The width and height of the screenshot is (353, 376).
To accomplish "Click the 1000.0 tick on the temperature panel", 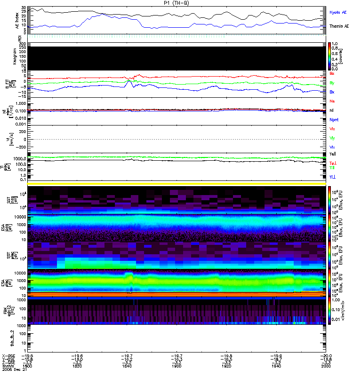I will pos(20,159).
